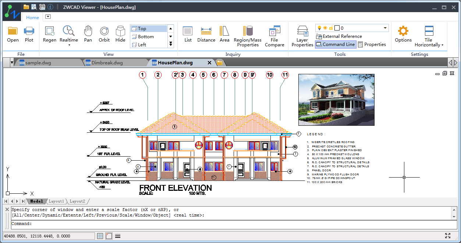
Task: Open Region/Mass Properties tool
Action: coord(248,36)
